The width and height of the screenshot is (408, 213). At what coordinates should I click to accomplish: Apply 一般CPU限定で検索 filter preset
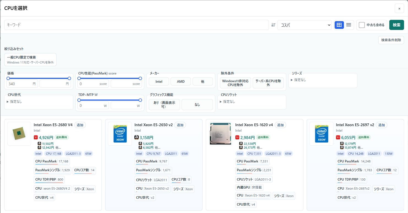pos(30,60)
